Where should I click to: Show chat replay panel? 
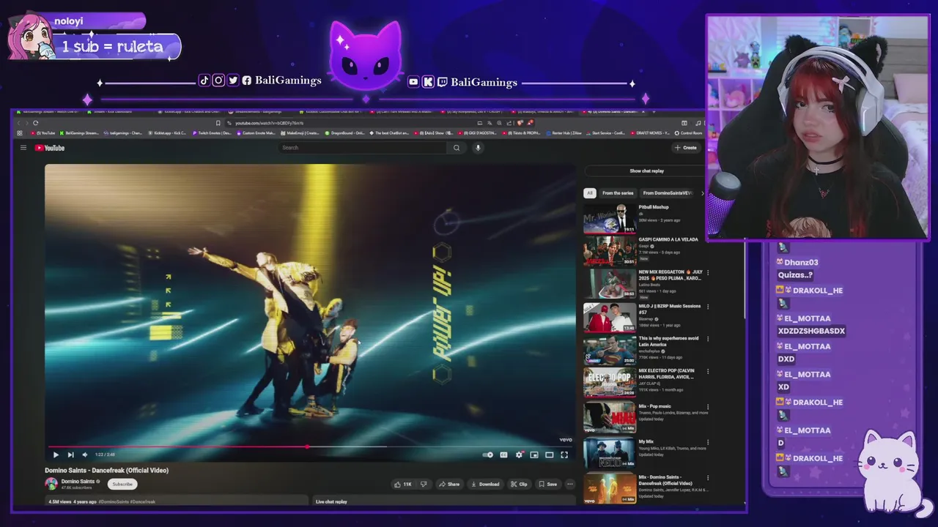[x=646, y=171]
